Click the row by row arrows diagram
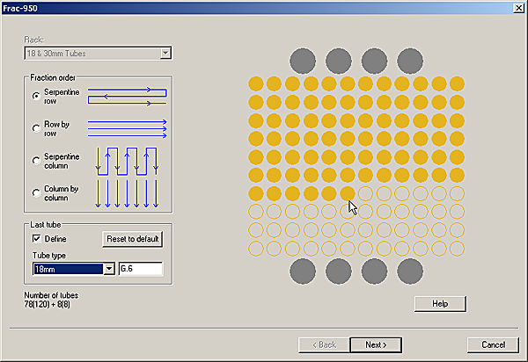Viewport: 528px width, 362px height. (128, 129)
